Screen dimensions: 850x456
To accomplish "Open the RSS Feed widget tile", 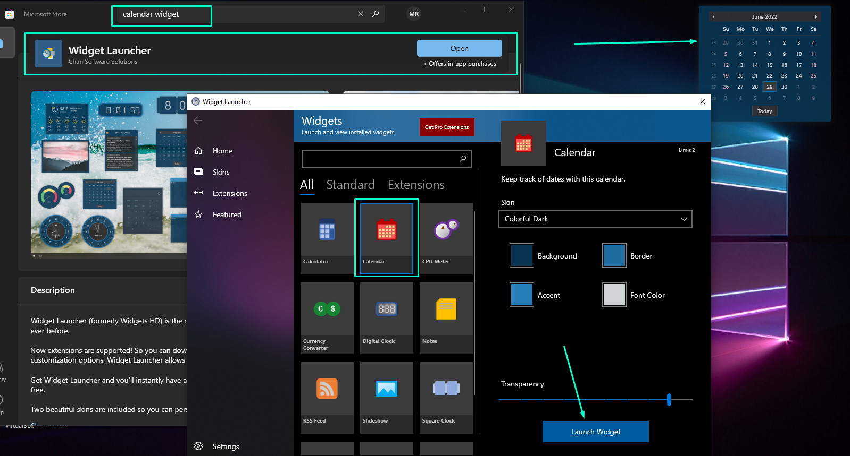I will coord(327,398).
